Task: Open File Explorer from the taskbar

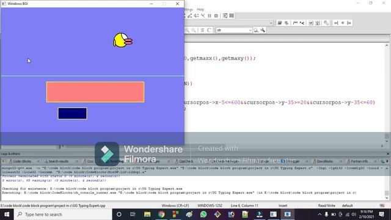Action: [x=147, y=215]
